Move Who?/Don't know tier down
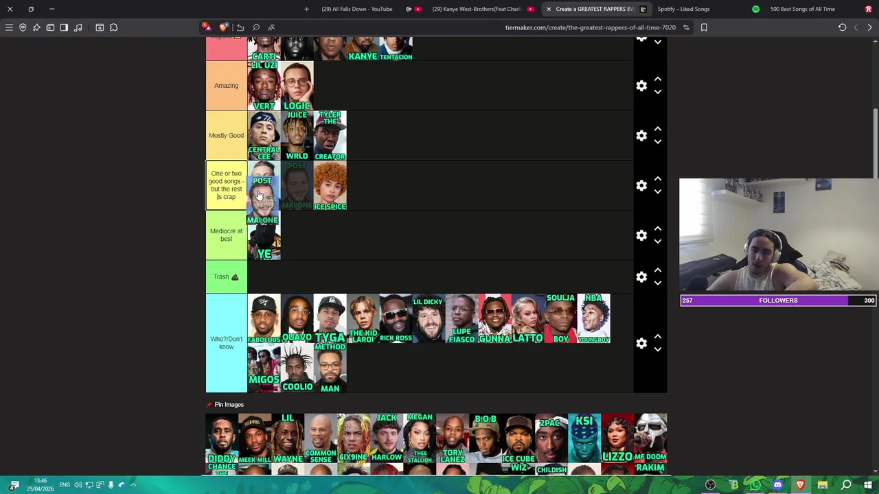The height and width of the screenshot is (494, 879). point(658,350)
